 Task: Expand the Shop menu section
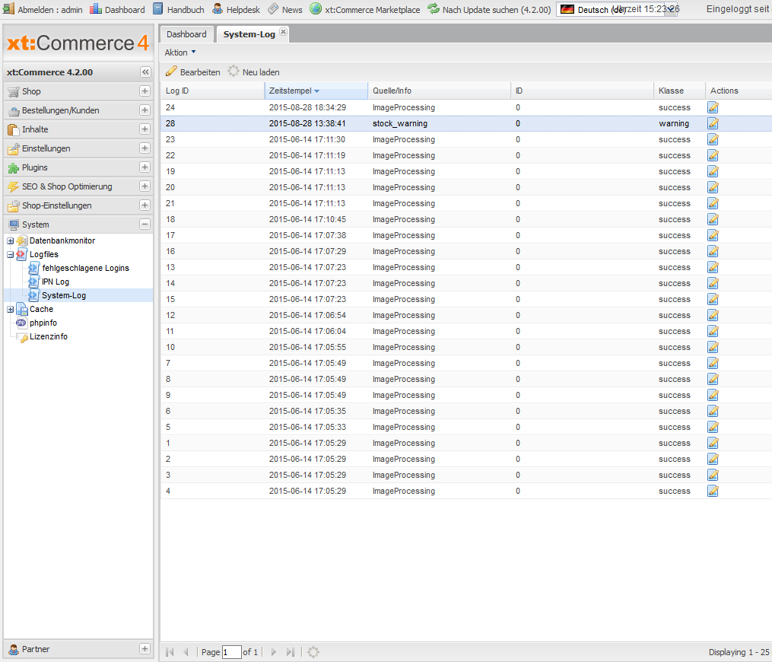[x=145, y=91]
